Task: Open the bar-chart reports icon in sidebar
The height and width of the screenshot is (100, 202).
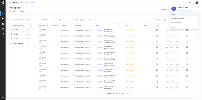Action: coord(3,34)
